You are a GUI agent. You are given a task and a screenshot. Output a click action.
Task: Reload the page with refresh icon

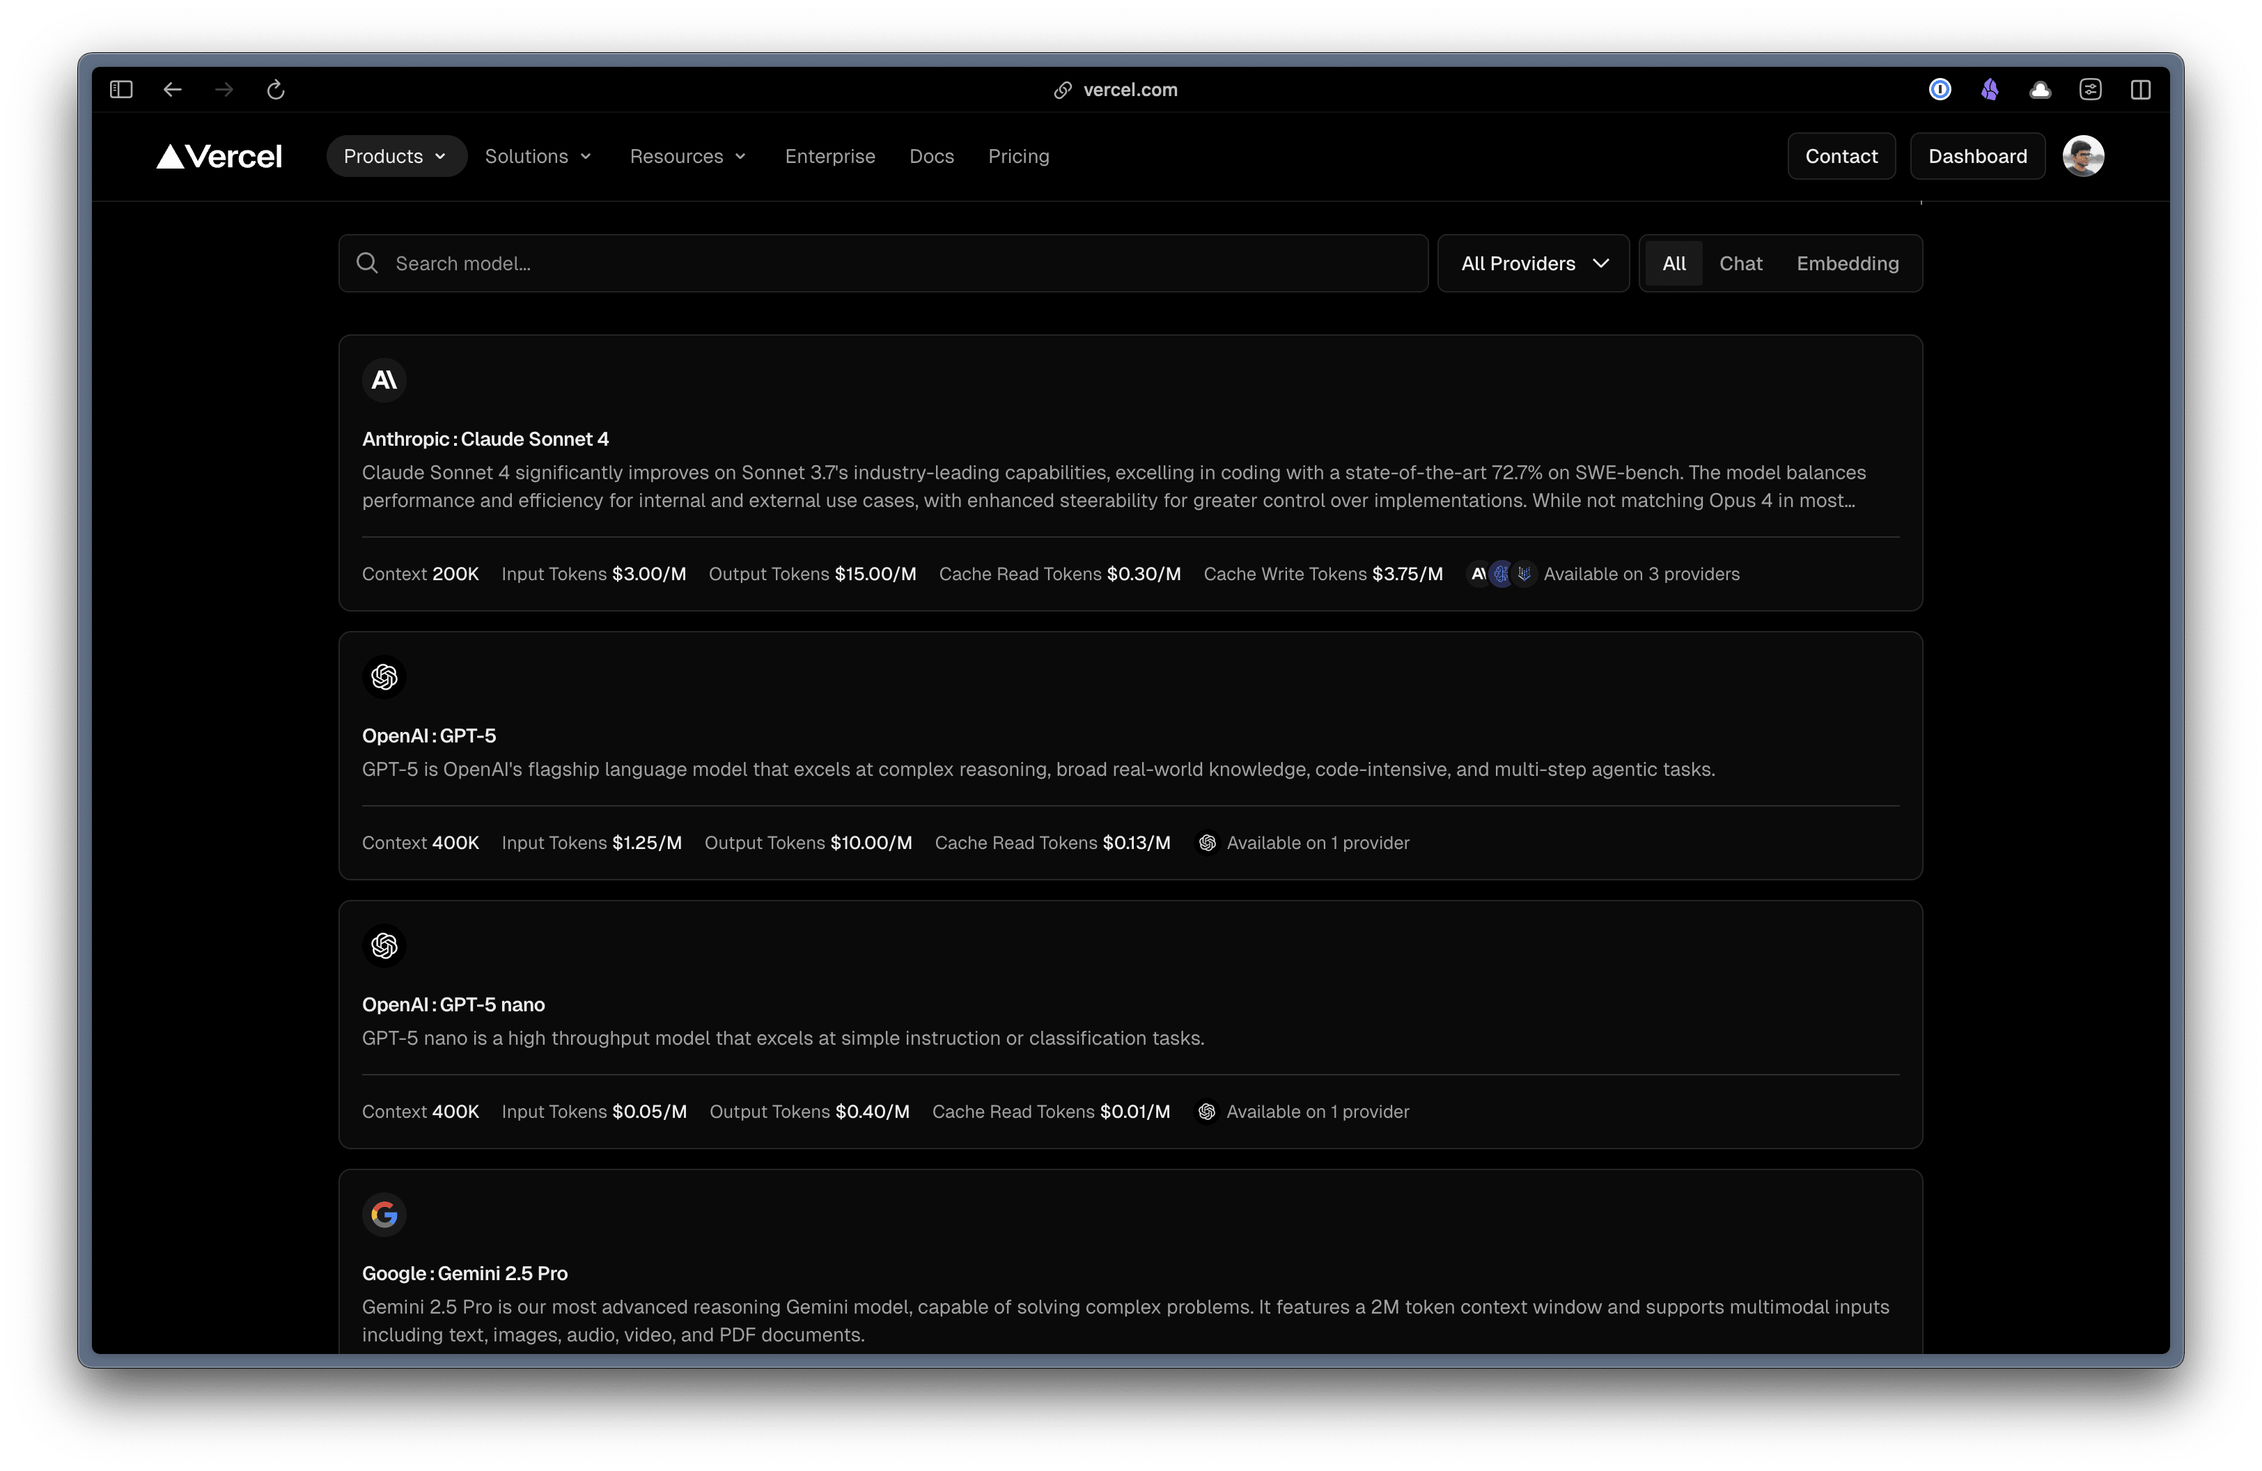click(276, 89)
